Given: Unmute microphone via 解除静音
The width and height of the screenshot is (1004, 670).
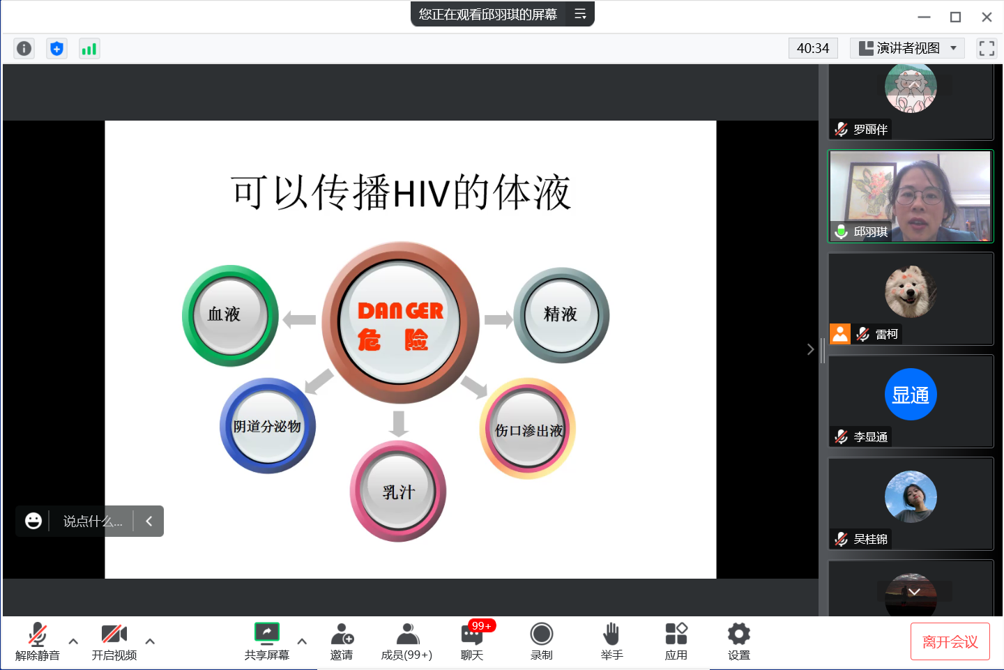Looking at the screenshot, I should [38, 641].
